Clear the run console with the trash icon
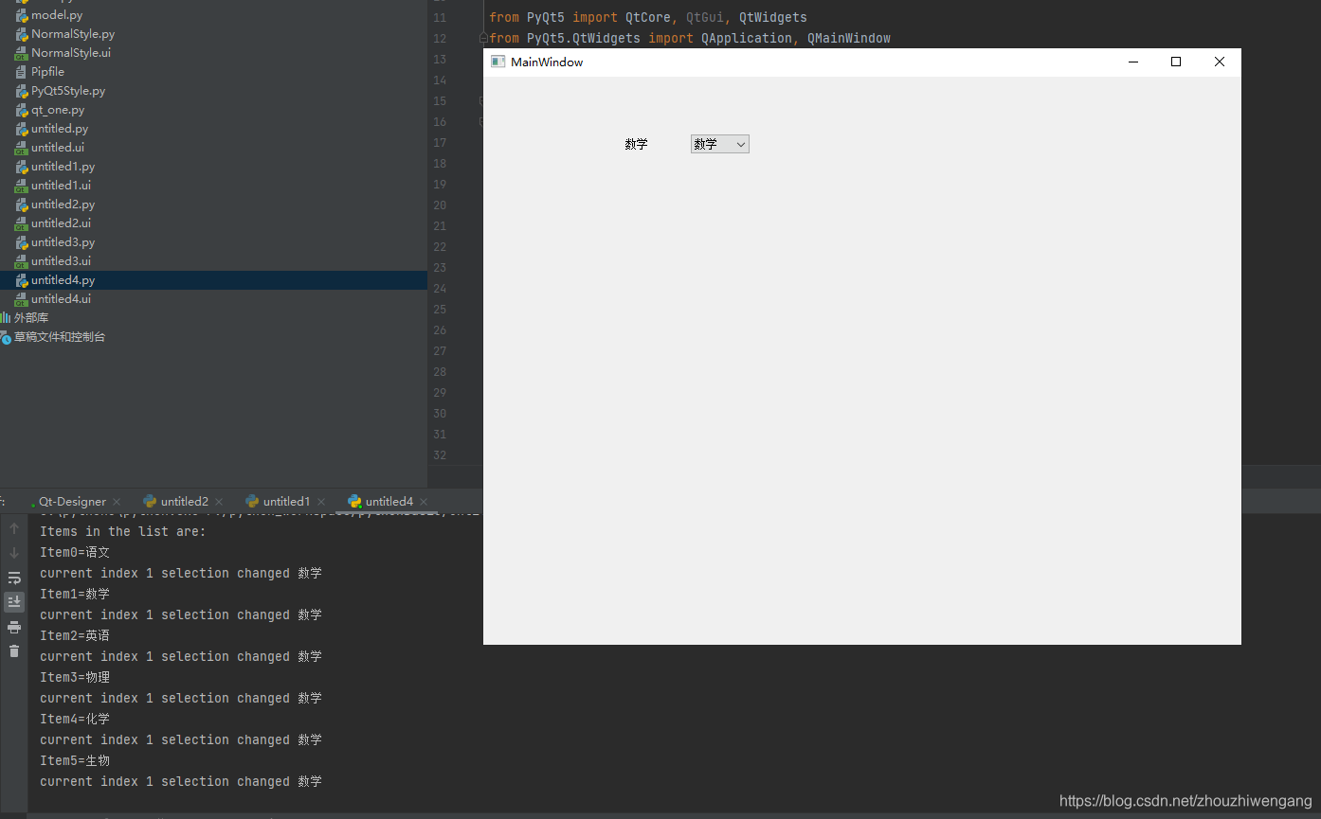 point(14,650)
